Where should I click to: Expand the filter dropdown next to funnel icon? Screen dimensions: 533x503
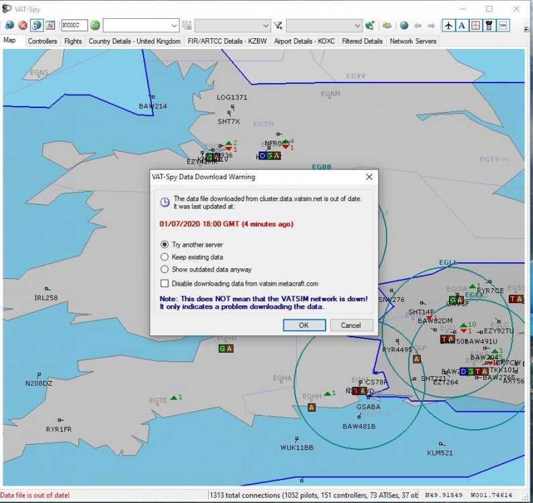[357, 25]
